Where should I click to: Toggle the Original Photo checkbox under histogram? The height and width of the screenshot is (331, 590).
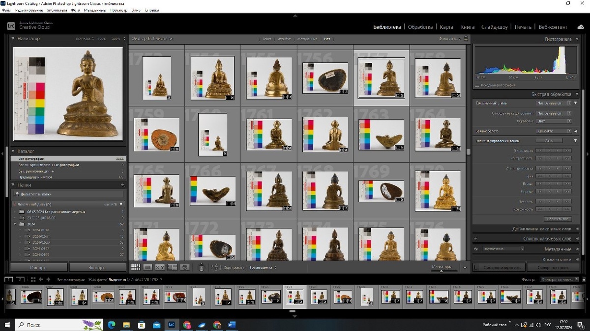click(x=477, y=85)
